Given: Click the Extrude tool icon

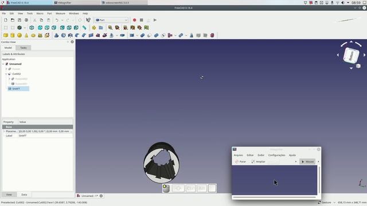Looking at the screenshot, I should tap(56, 35).
